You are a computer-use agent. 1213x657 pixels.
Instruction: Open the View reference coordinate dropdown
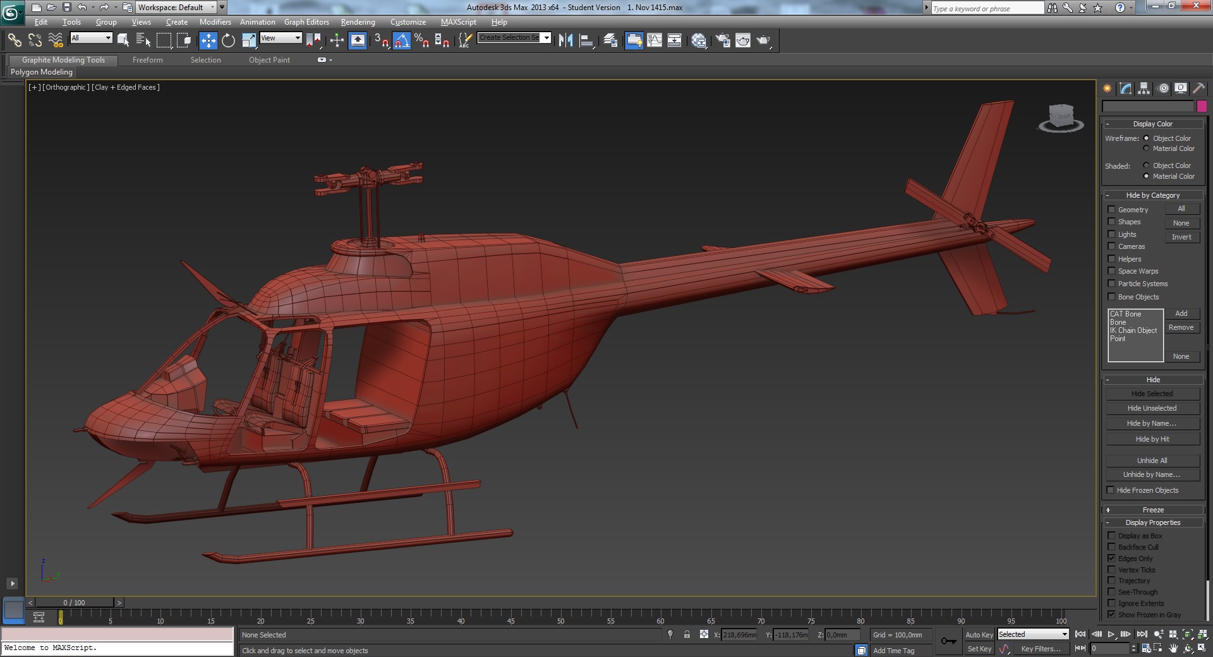click(281, 39)
